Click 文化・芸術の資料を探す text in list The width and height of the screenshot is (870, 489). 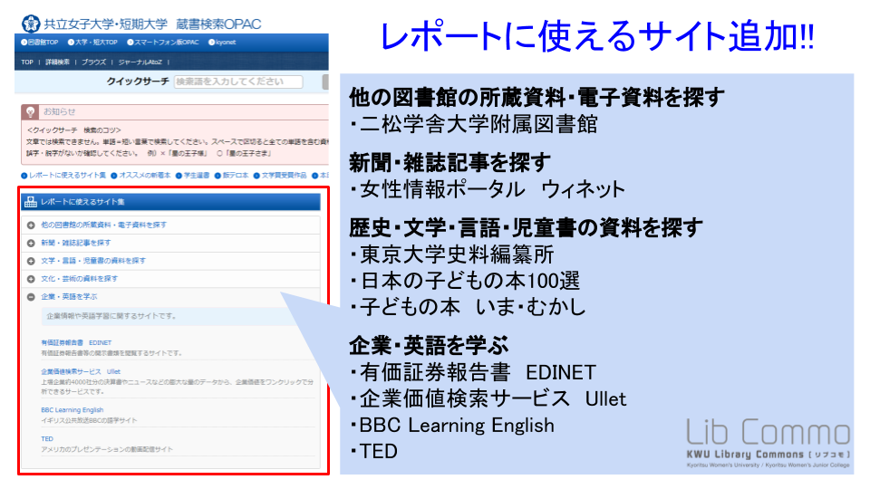[80, 279]
